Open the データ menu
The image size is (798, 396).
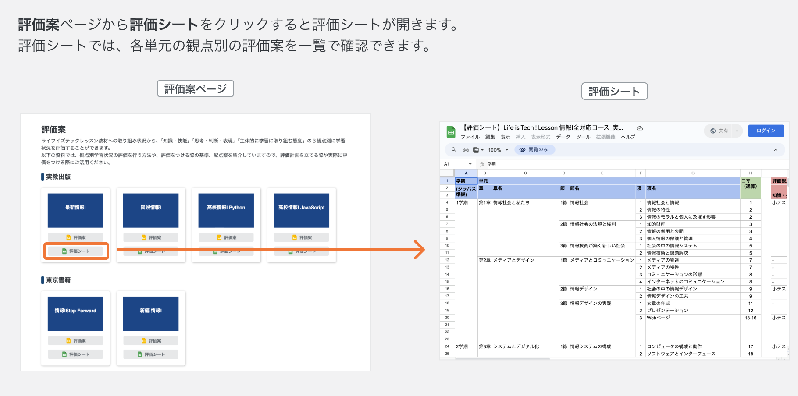[x=563, y=137]
